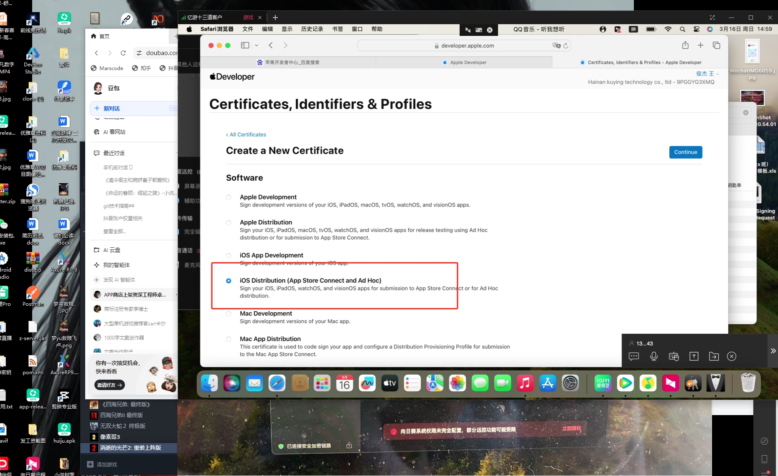The height and width of the screenshot is (476, 778).
Task: Pick the iOS App Development radio option
Action: click(x=229, y=256)
